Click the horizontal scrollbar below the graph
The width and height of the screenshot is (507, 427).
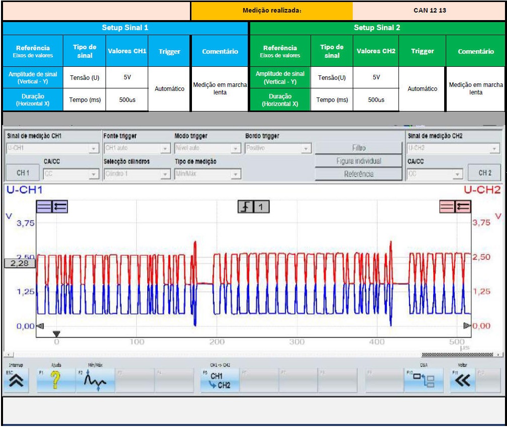pos(251,355)
